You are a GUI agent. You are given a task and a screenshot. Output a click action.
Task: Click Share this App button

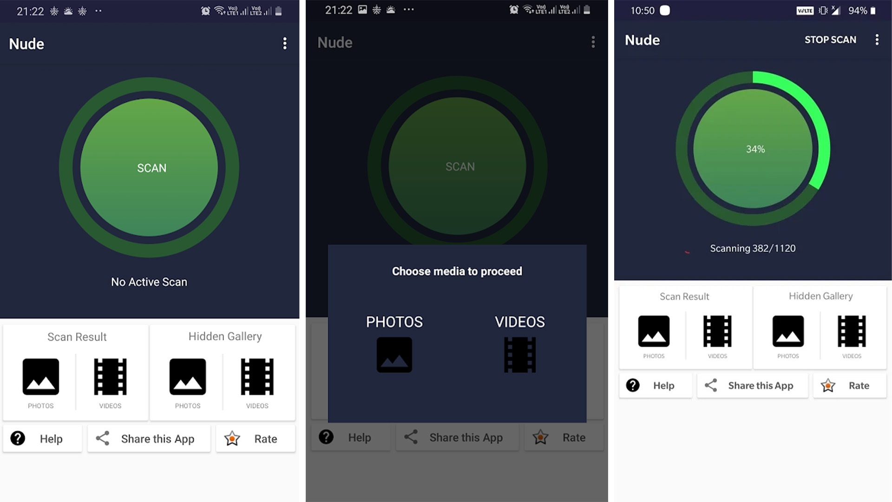point(148,438)
